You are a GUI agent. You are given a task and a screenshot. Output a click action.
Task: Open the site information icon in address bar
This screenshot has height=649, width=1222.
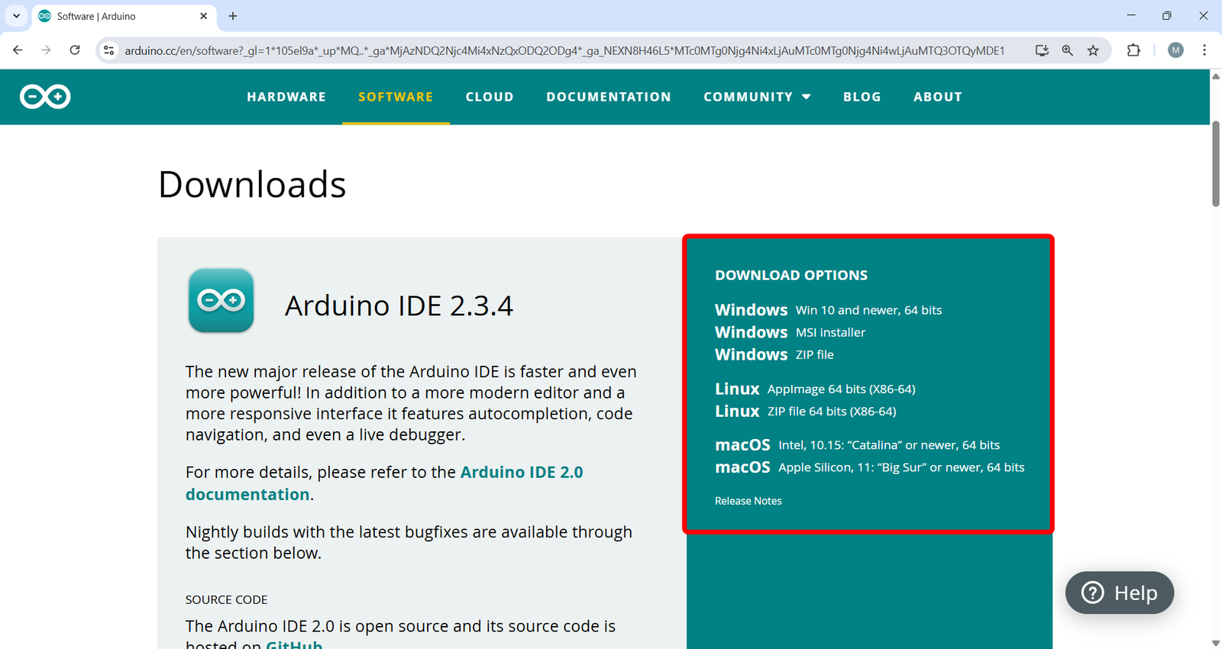109,50
